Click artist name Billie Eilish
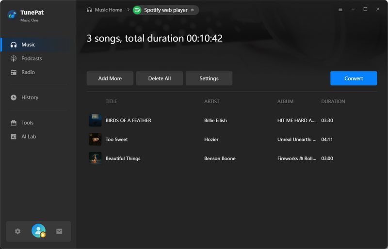The height and width of the screenshot is (249, 388). [x=215, y=121]
